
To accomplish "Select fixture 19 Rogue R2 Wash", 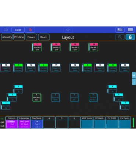I will [x=99, y=68].
